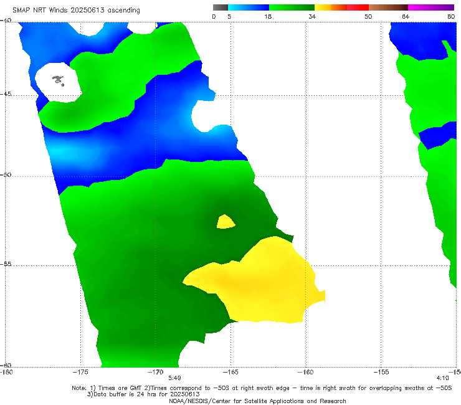The width and height of the screenshot is (461, 405).
Task: Click the note 'Data buffer is 24 hrs for 20250613'
Action: (143, 394)
